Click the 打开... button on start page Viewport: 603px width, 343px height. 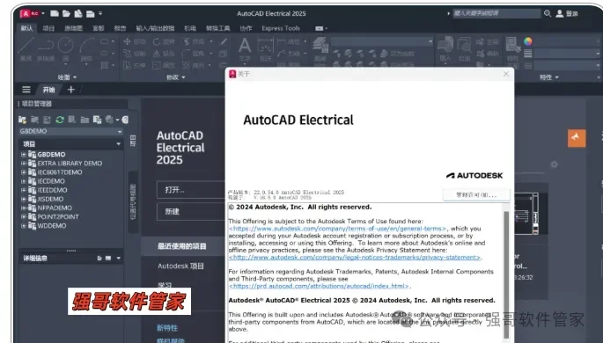pyautogui.click(x=191, y=190)
